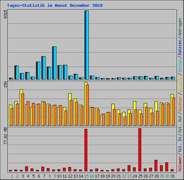The width and height of the screenshot is (184, 180).
Task: Click the red volume bar for day 28
Action: point(156,166)
